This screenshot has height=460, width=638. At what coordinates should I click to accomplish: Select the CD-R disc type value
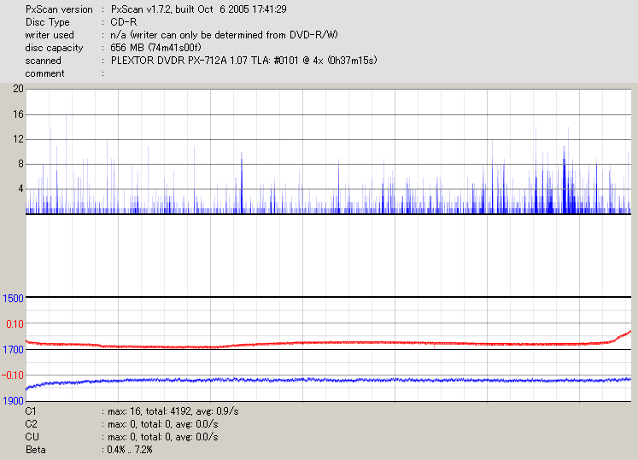pos(126,22)
